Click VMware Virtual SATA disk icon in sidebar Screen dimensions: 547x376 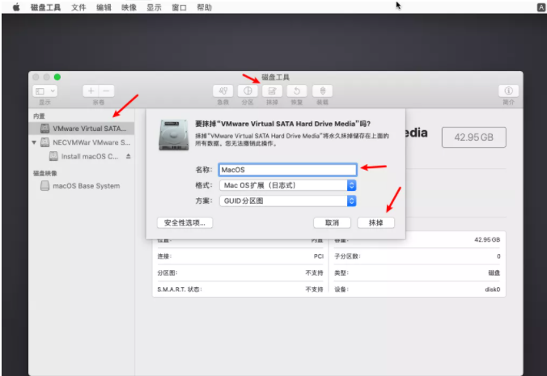click(45, 129)
